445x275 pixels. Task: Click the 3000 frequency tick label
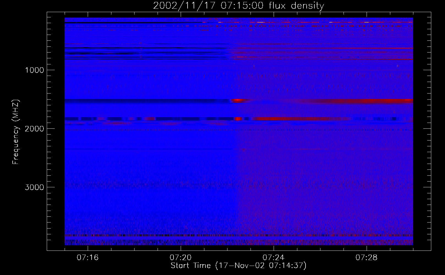tap(34, 187)
